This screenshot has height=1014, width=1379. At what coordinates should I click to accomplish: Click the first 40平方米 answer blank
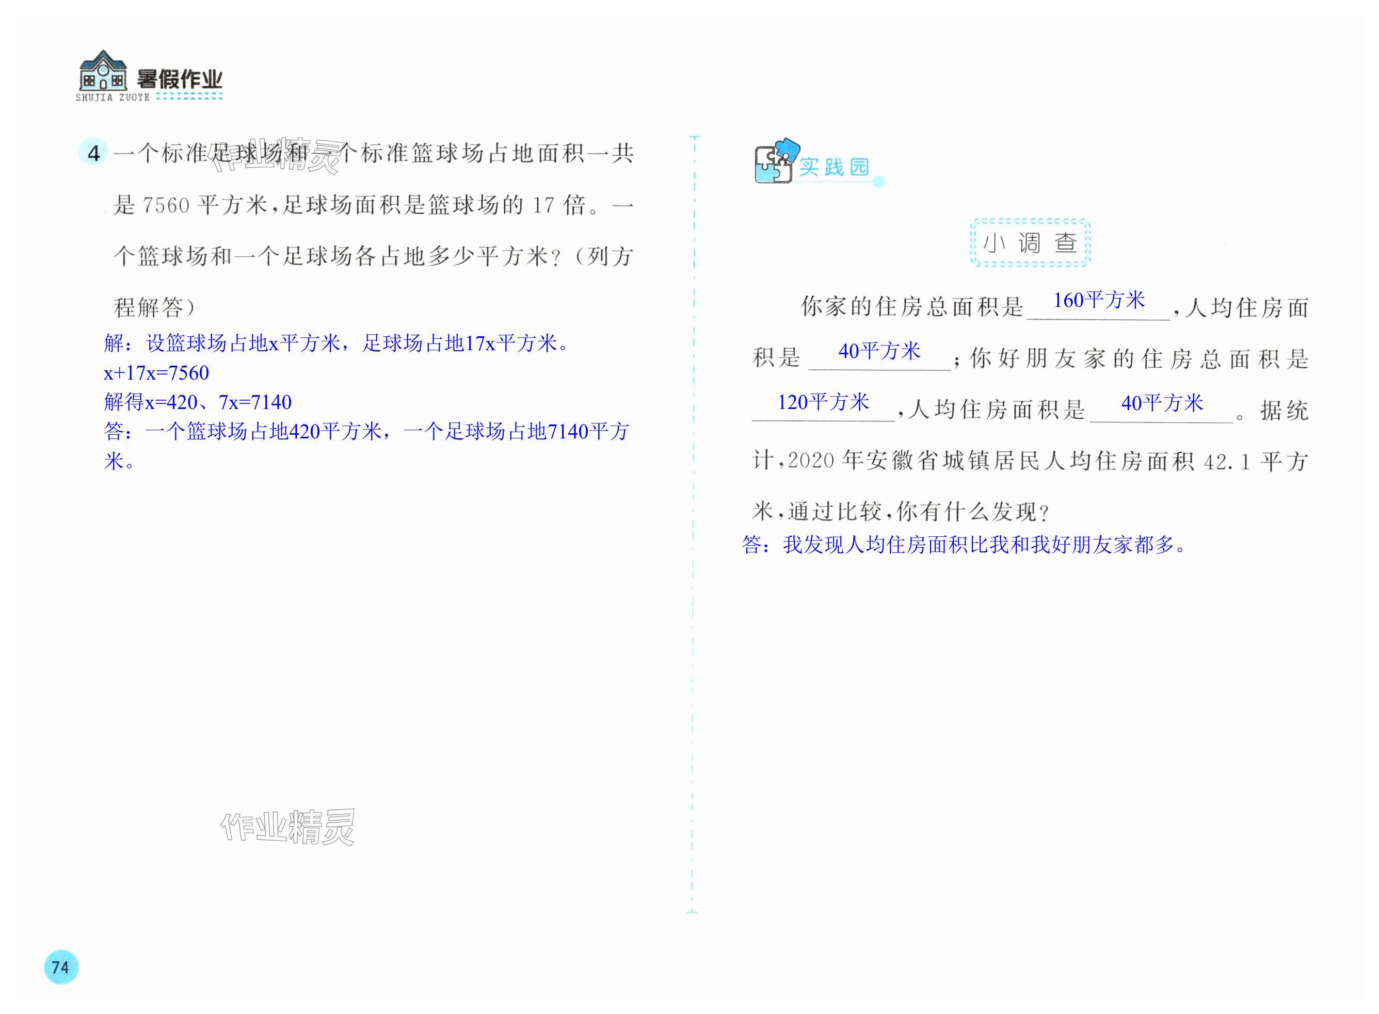(879, 352)
